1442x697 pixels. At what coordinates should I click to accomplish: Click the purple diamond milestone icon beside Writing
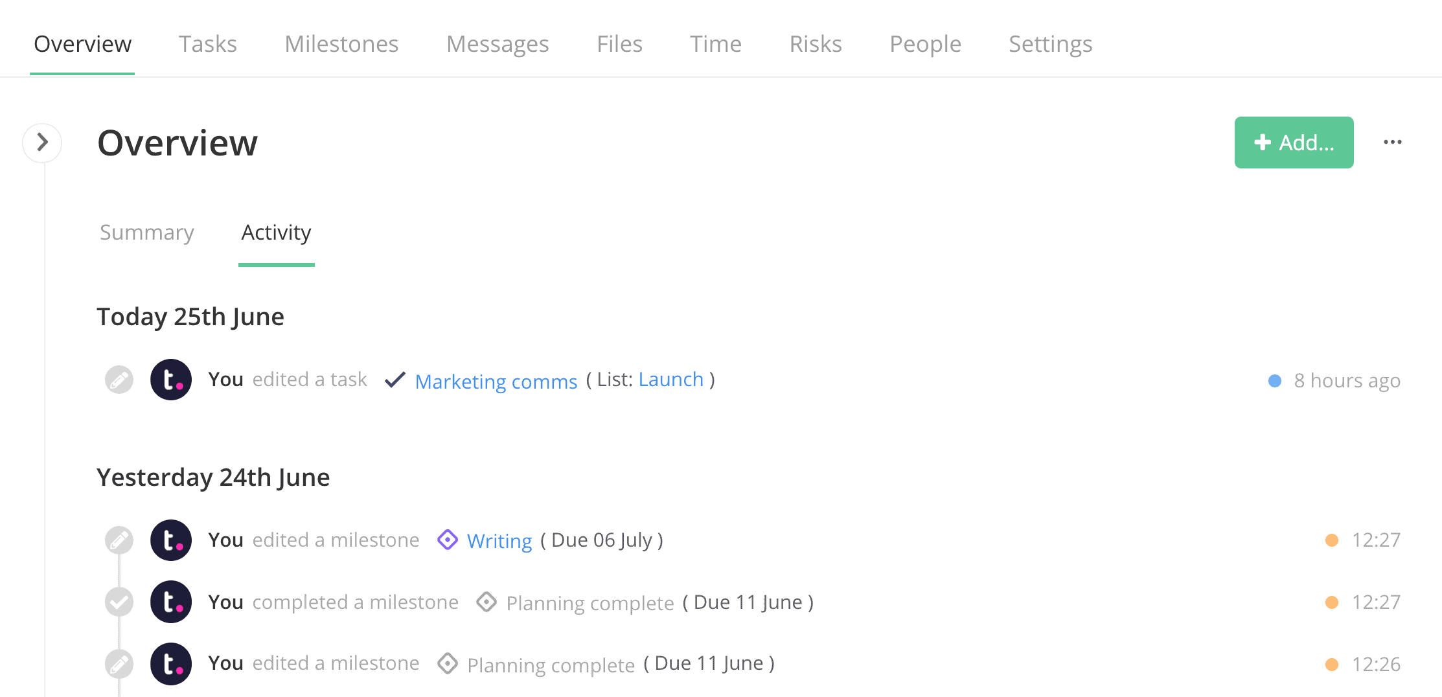coord(448,540)
